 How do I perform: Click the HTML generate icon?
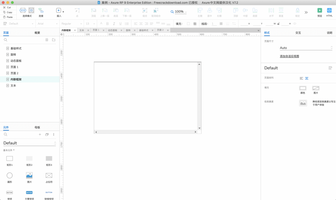pos(329,11)
